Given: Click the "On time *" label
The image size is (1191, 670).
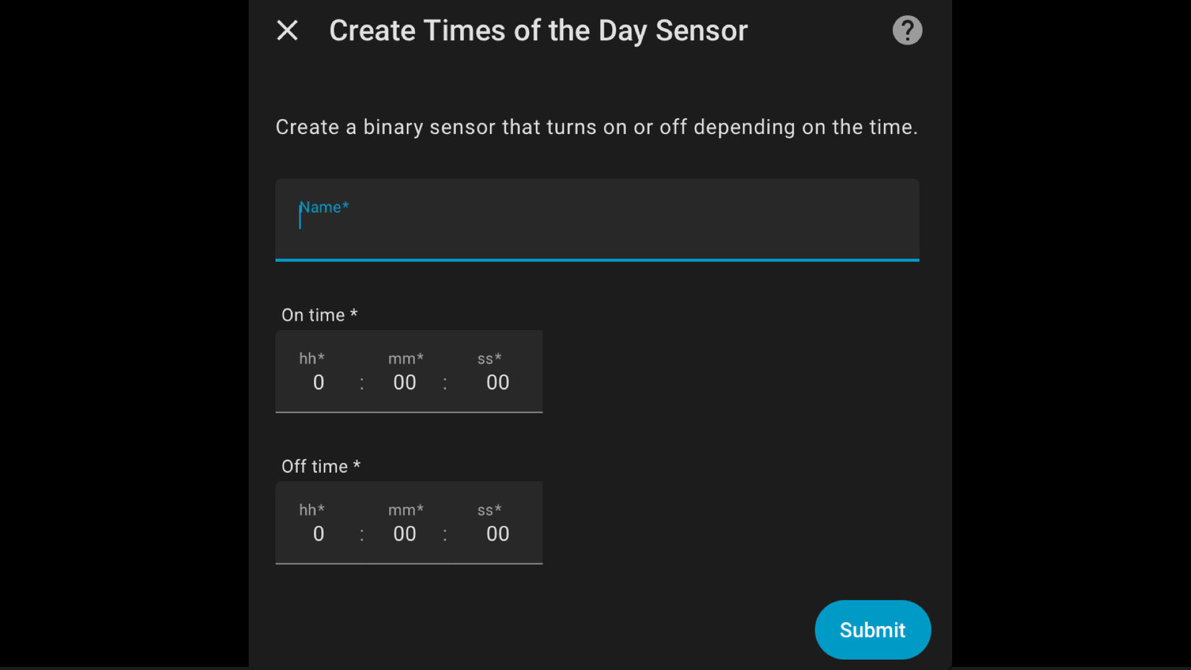Looking at the screenshot, I should click(x=319, y=316).
